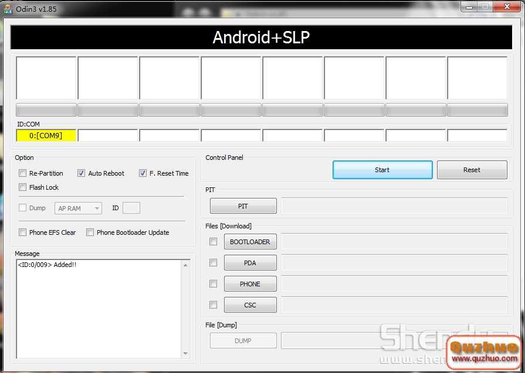This screenshot has width=525, height=373.
Task: Click the Android+SLP banner
Action: 261,37
